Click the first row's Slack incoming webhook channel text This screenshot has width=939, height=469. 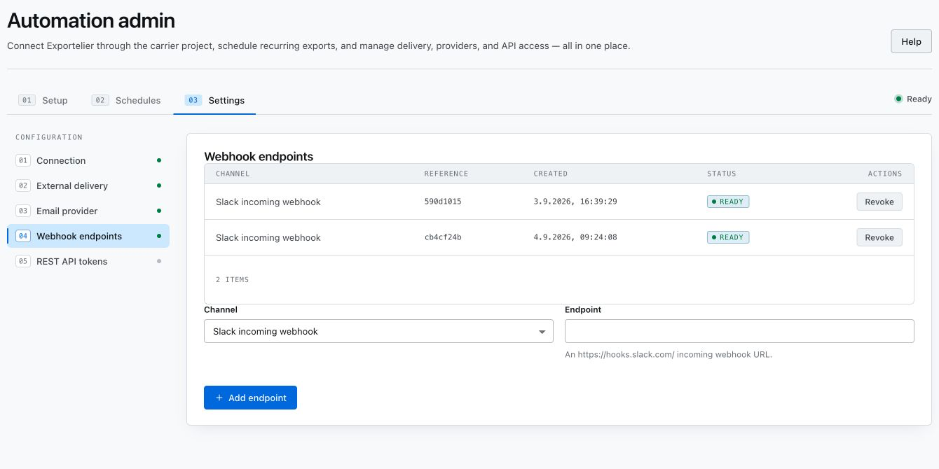(x=268, y=202)
